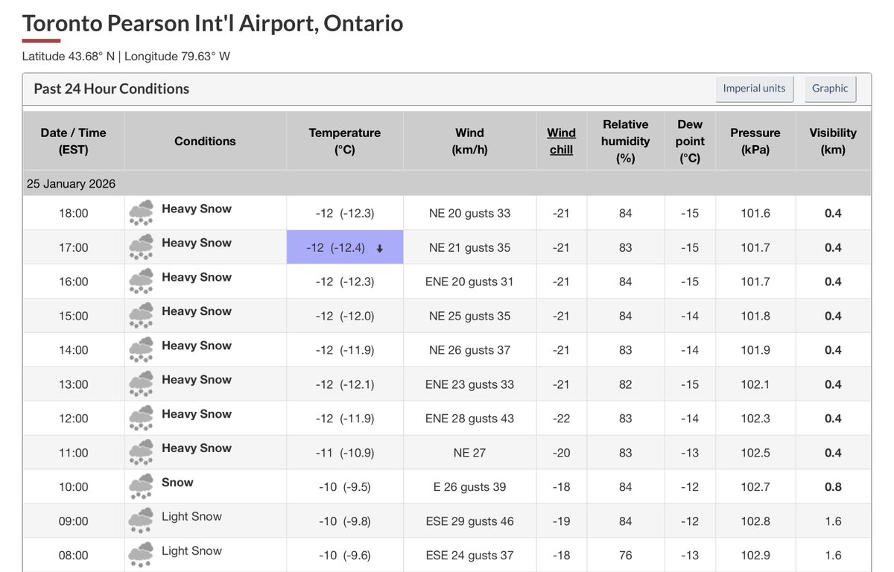Screen dimensions: 894x572
Task: Click wind value ESE 24 gusts 37
Action: [470, 556]
